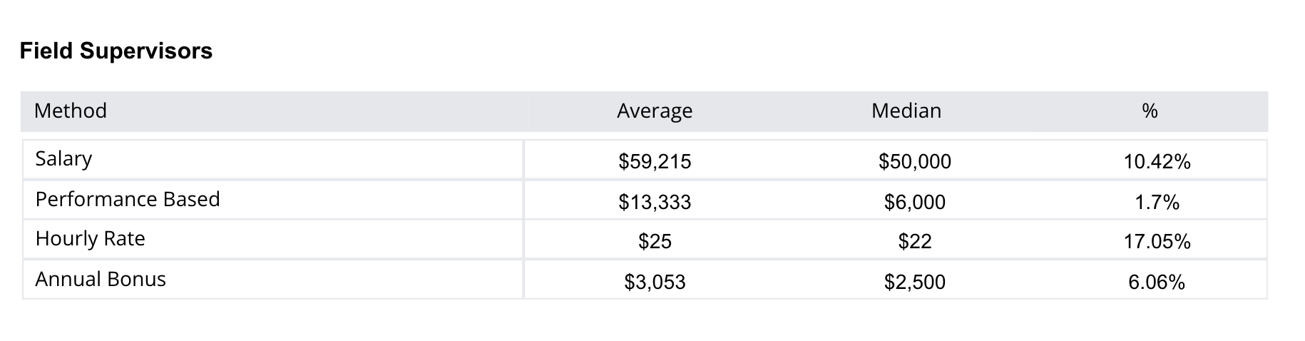Select the $3,053 average bonus cell

655,283
